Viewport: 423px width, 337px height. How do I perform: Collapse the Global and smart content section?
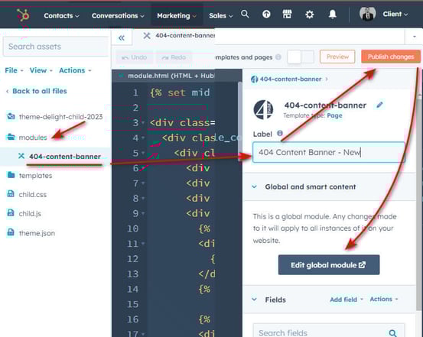pos(254,186)
